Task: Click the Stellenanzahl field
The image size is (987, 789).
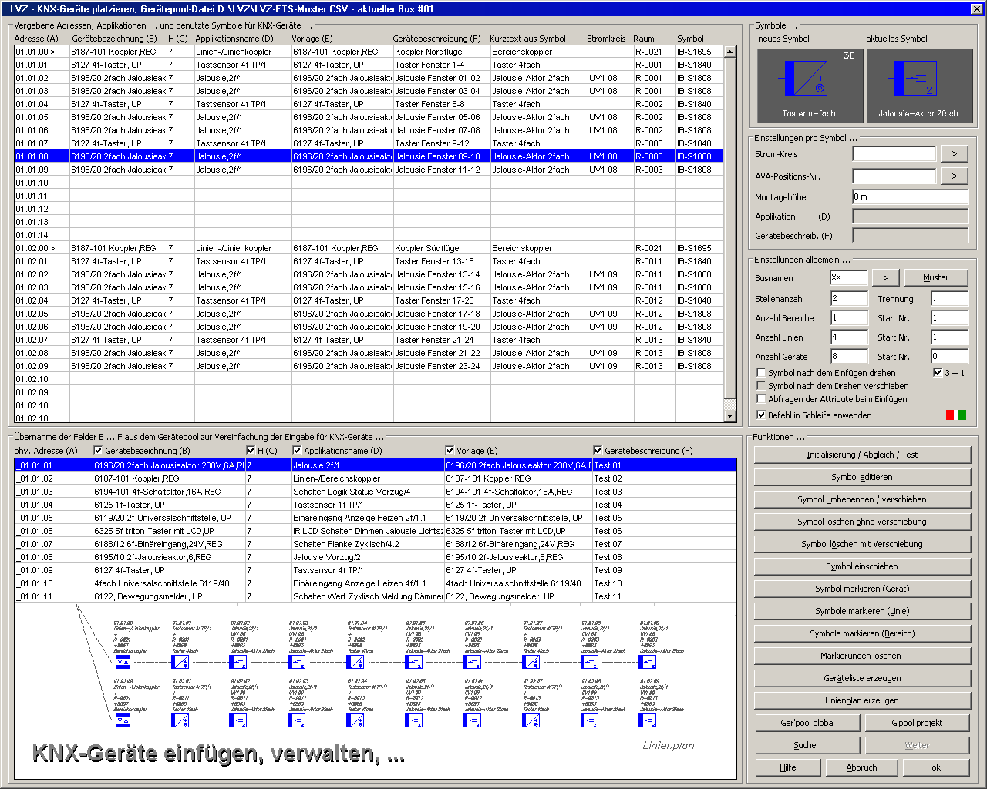Action: (x=848, y=298)
